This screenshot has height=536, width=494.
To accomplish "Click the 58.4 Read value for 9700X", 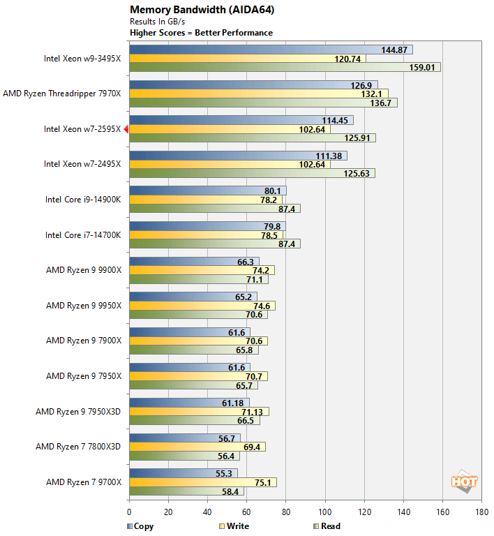I will click(x=230, y=492).
